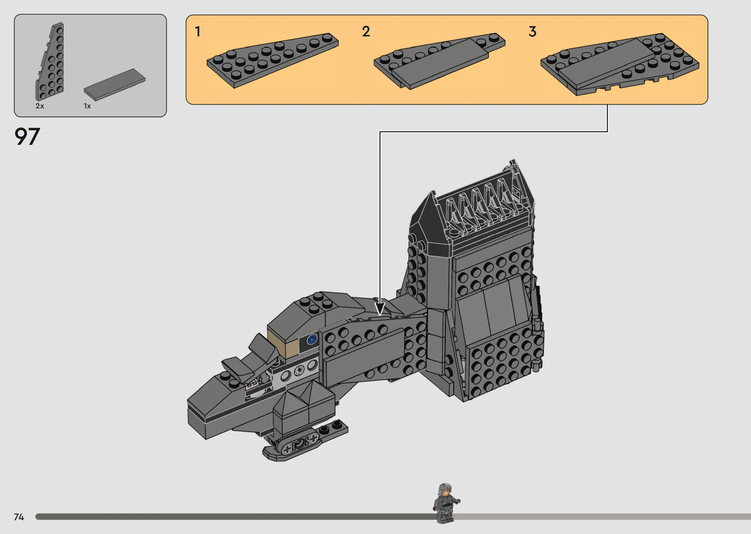The width and height of the screenshot is (751, 534).
Task: Click the page number 74
Action: [19, 517]
